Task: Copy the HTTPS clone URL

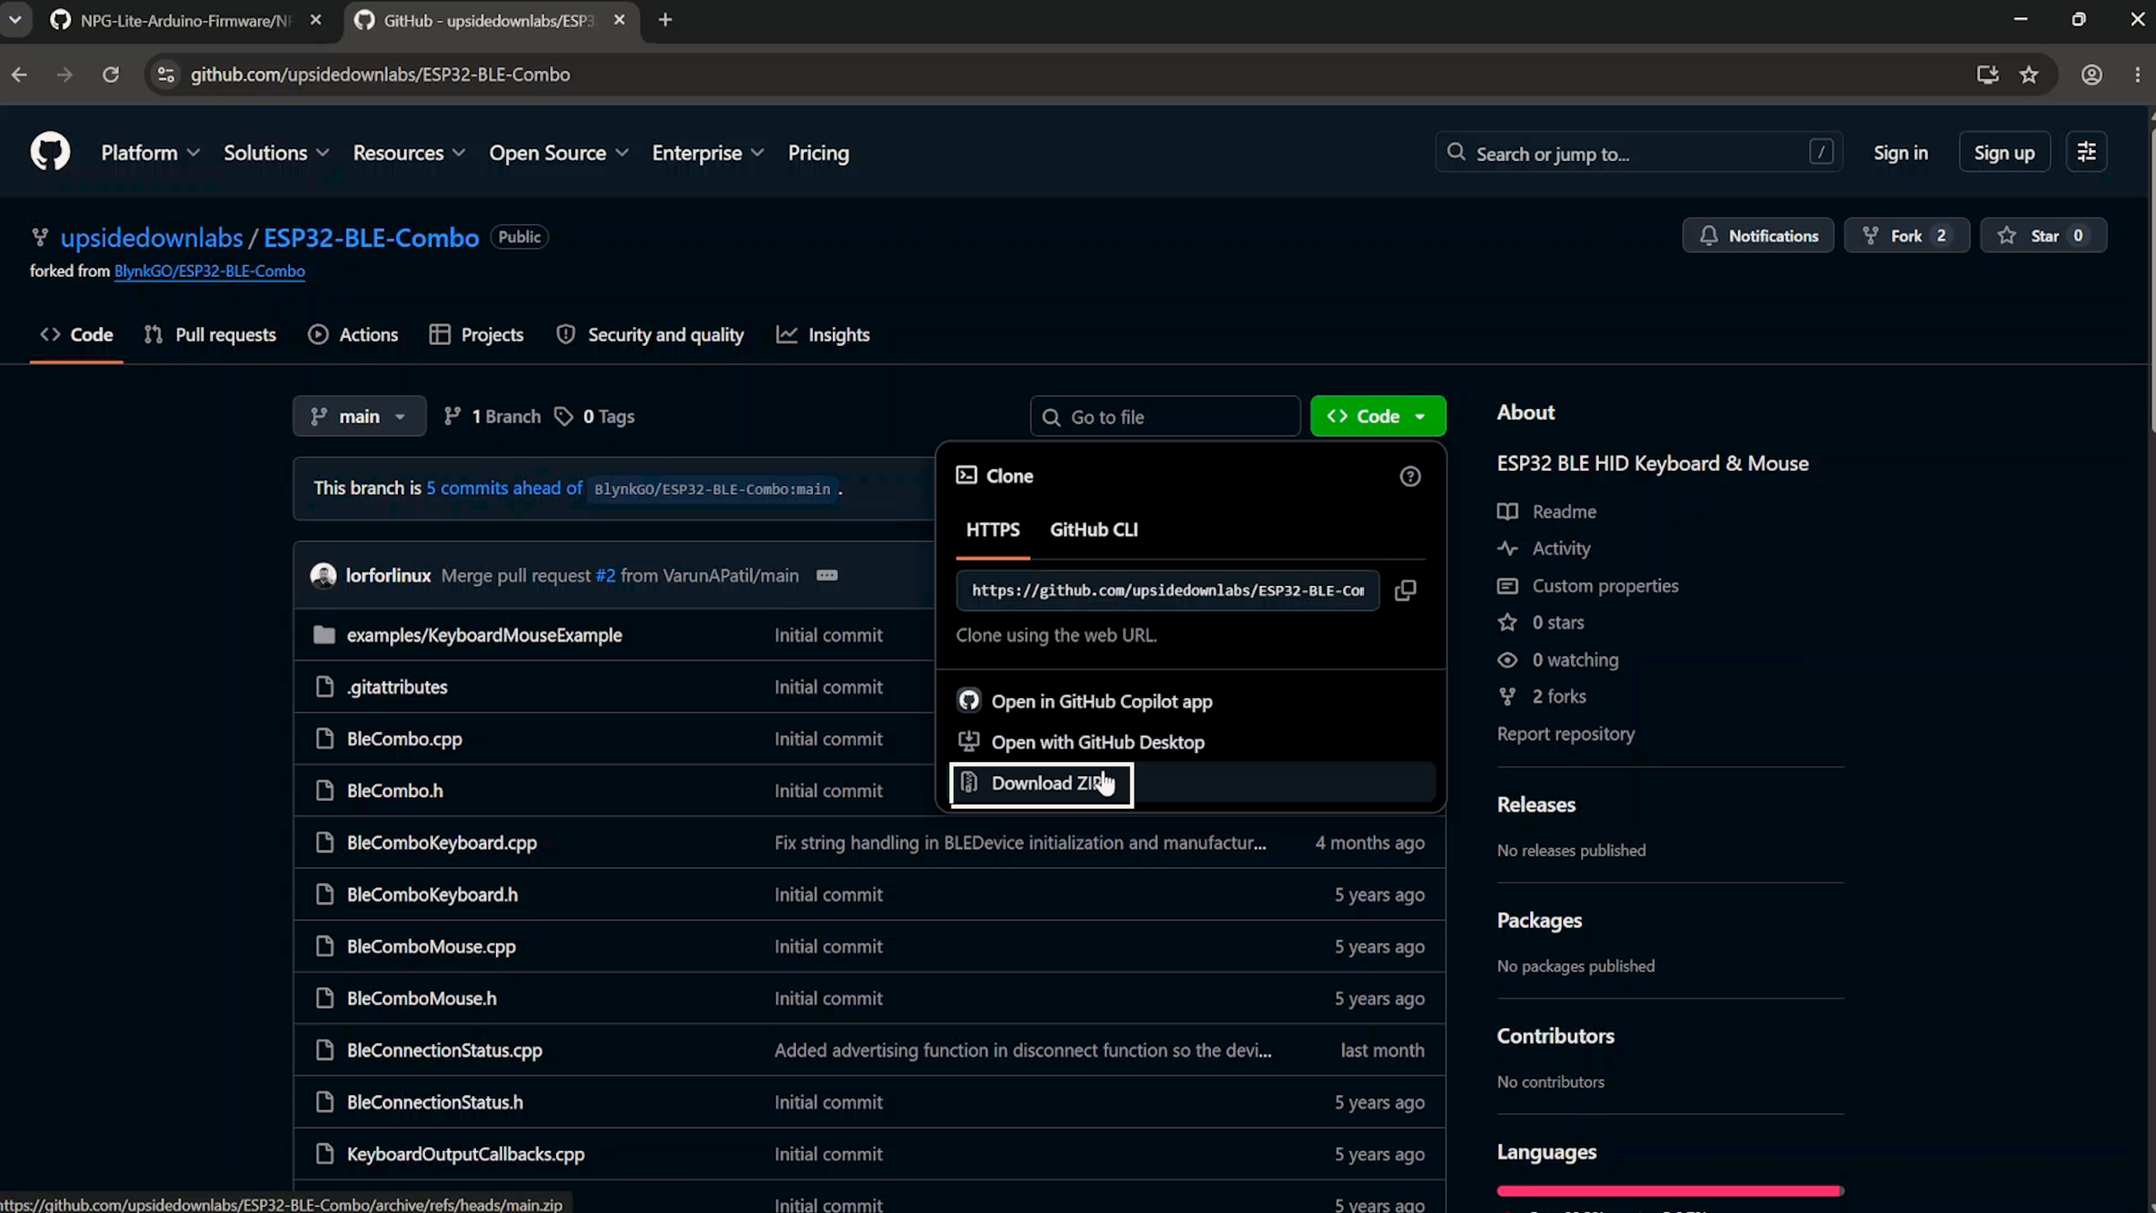Action: coord(1405,590)
